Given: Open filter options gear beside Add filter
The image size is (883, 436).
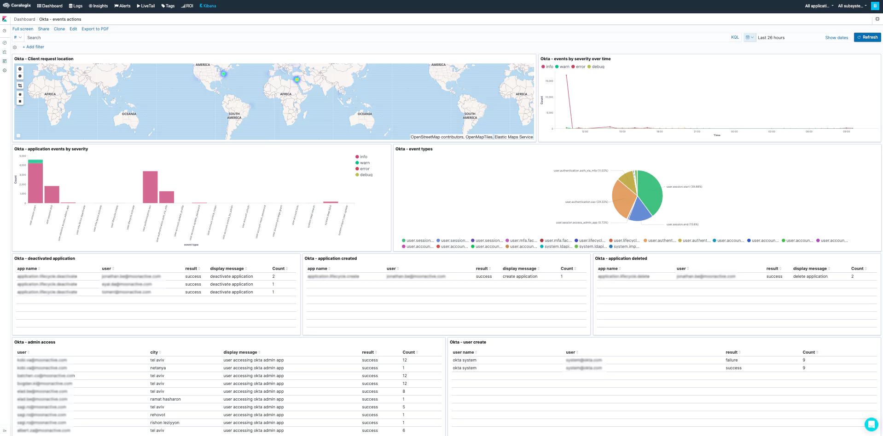Looking at the screenshot, I should [x=15, y=47].
